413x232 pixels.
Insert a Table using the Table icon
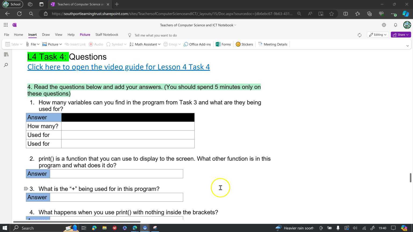[8, 44]
